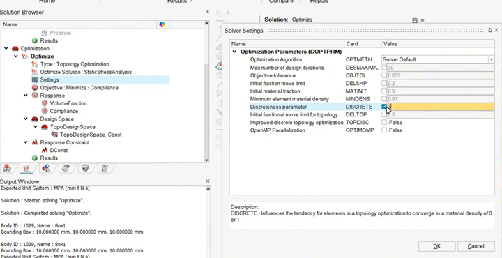Collapse the Optimization Parameters (DOPTPRM) group
Screen dimensions: 502x258
[x=235, y=52]
